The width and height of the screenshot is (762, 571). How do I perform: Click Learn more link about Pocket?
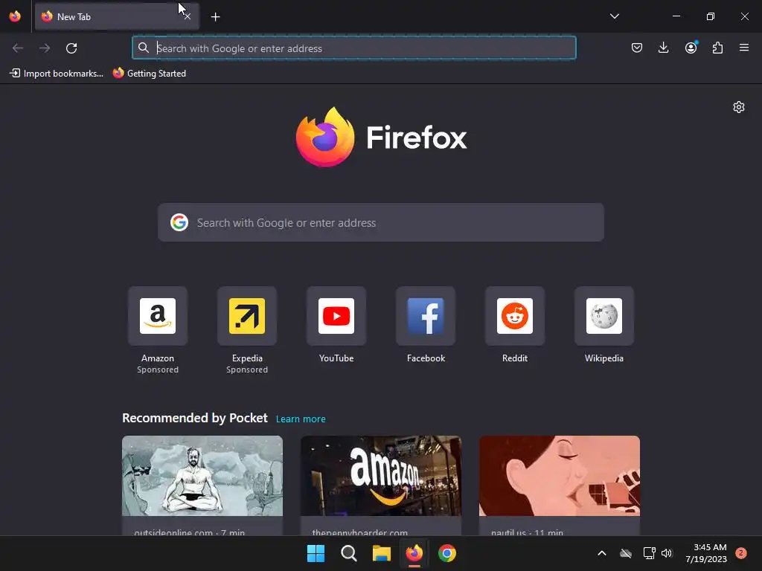coord(301,419)
